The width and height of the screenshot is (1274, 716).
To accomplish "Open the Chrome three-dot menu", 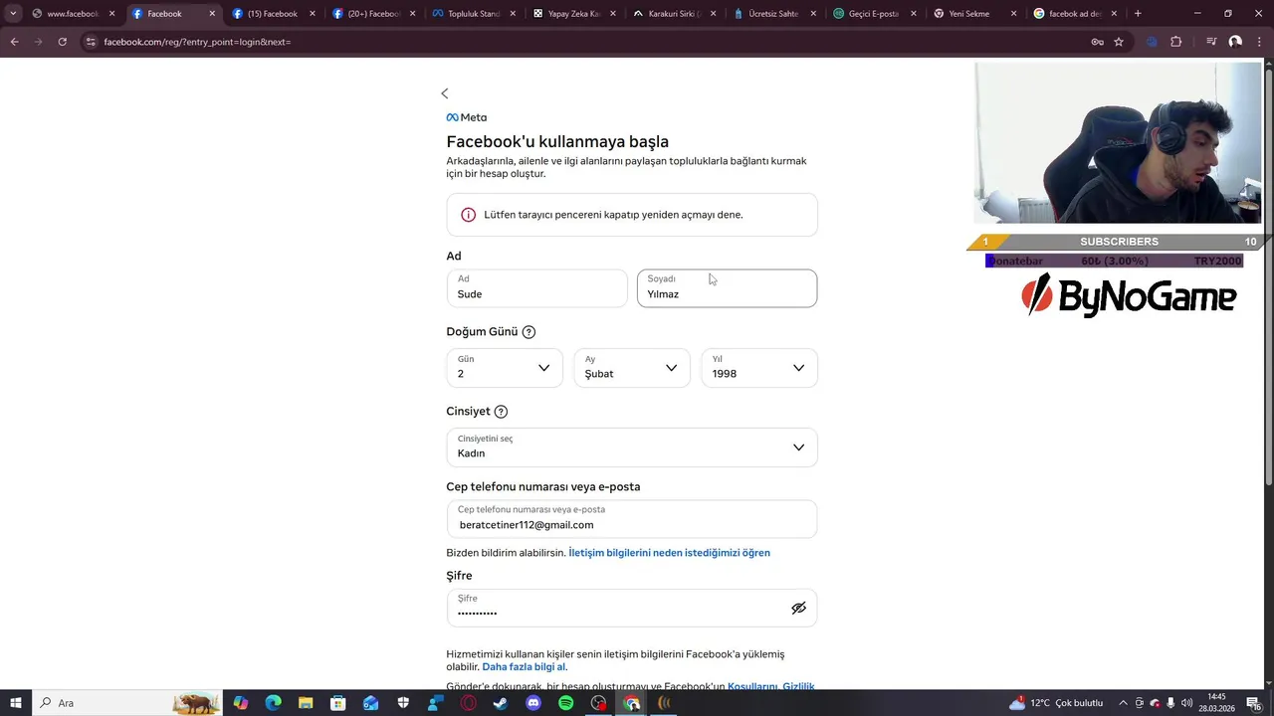I will coord(1259,42).
